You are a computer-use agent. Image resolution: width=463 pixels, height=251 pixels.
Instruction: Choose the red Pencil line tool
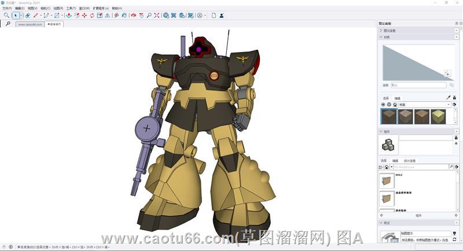36,16
